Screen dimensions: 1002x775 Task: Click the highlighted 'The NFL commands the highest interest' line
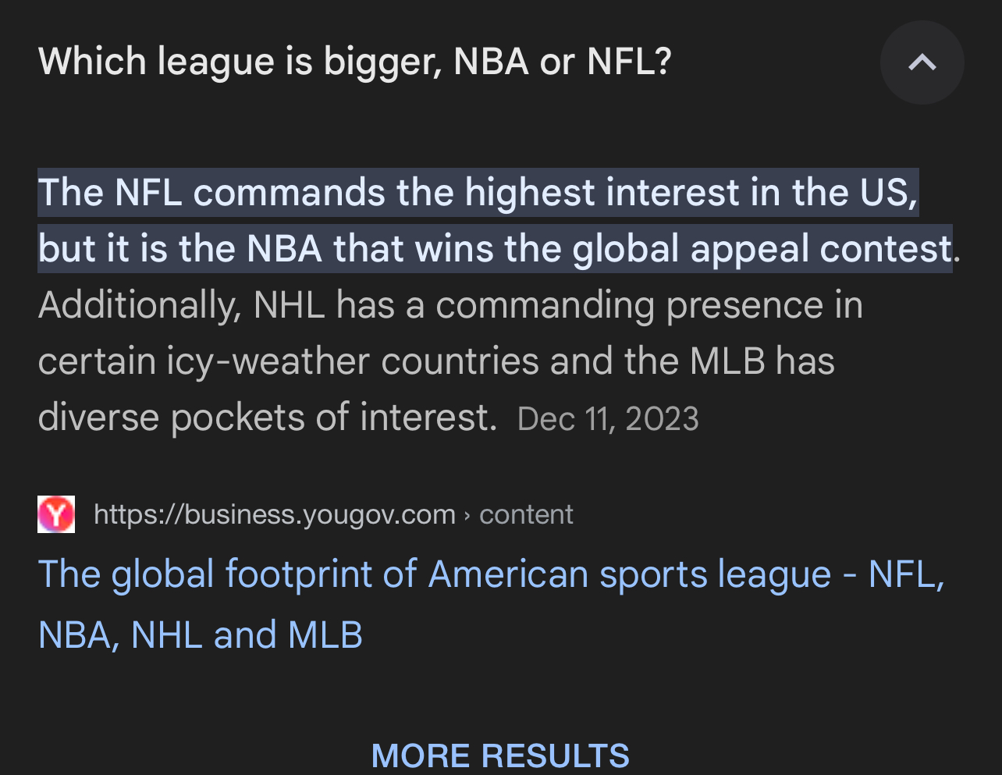(x=478, y=192)
